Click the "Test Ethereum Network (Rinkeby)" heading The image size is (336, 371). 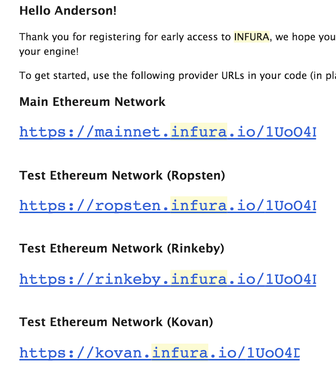click(122, 248)
